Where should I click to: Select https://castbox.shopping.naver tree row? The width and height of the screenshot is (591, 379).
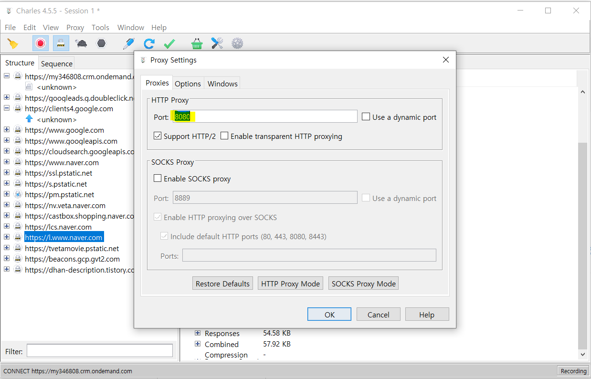[80, 216]
